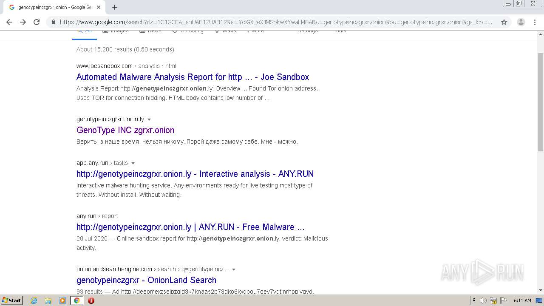Screen dimensions: 544x306
Task: Open search Settings menu
Action: point(307,32)
